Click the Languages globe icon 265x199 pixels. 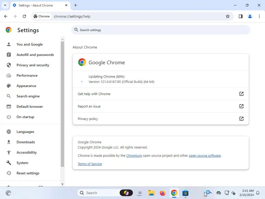click(9, 132)
